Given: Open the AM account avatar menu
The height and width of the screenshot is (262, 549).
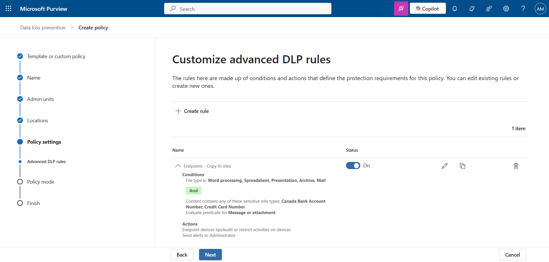Looking at the screenshot, I should tap(540, 9).
